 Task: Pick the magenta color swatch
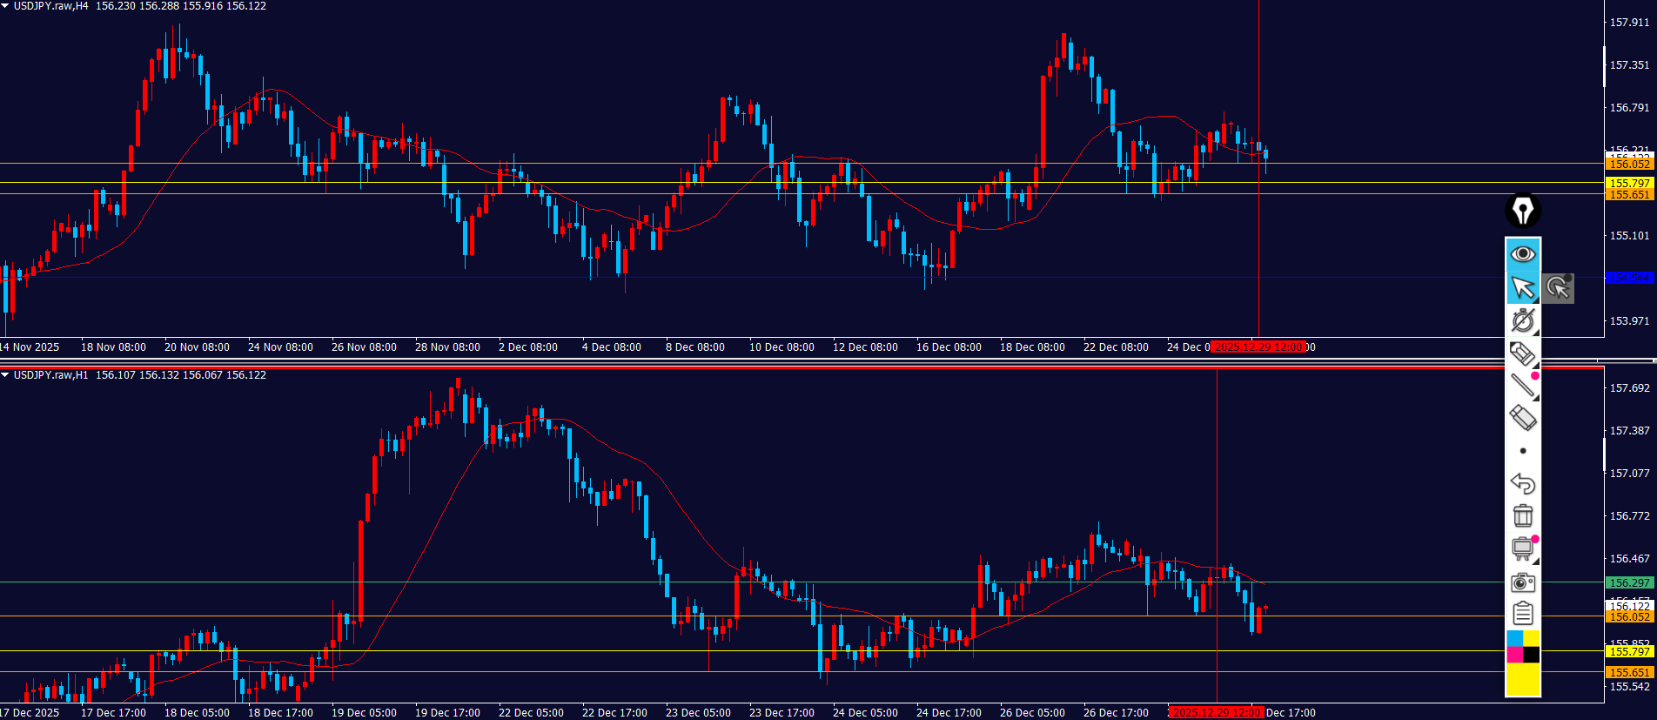coord(1514,655)
